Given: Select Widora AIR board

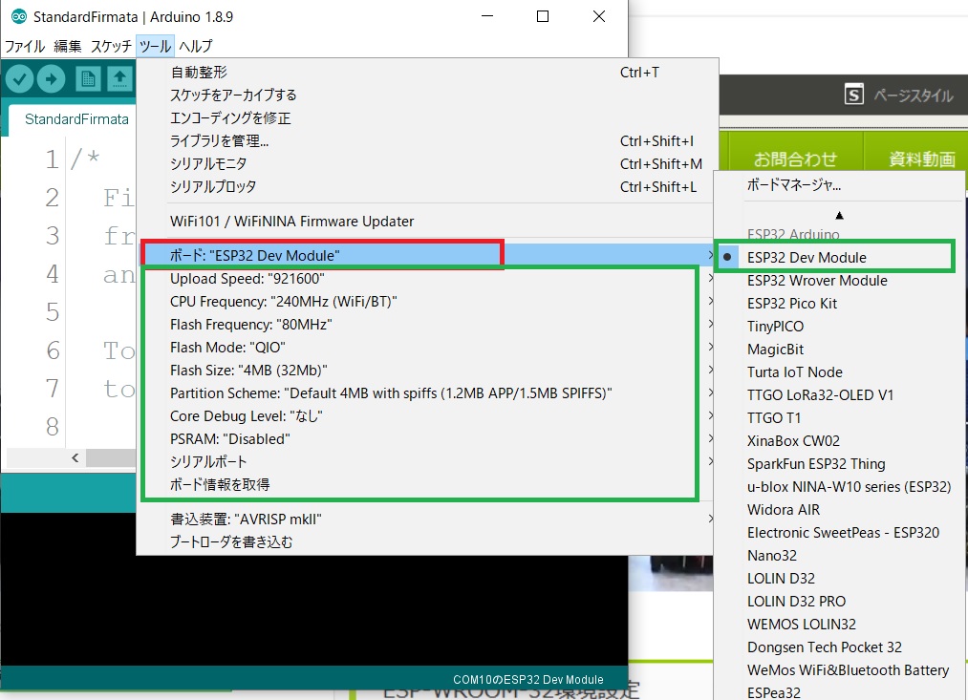Looking at the screenshot, I should click(840, 509).
